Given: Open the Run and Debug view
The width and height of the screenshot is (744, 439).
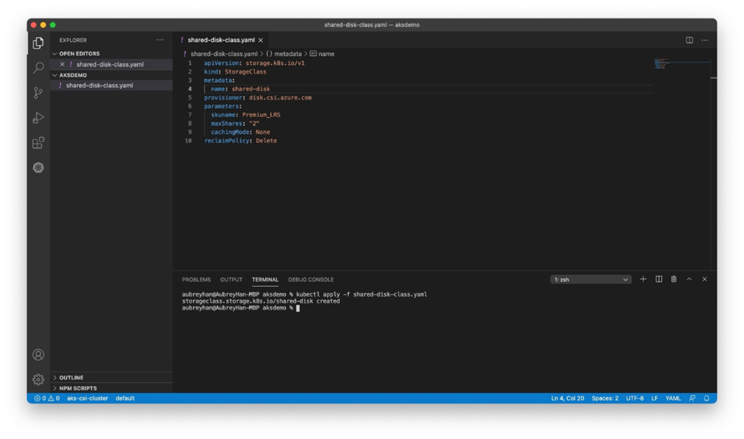Looking at the screenshot, I should [x=39, y=118].
